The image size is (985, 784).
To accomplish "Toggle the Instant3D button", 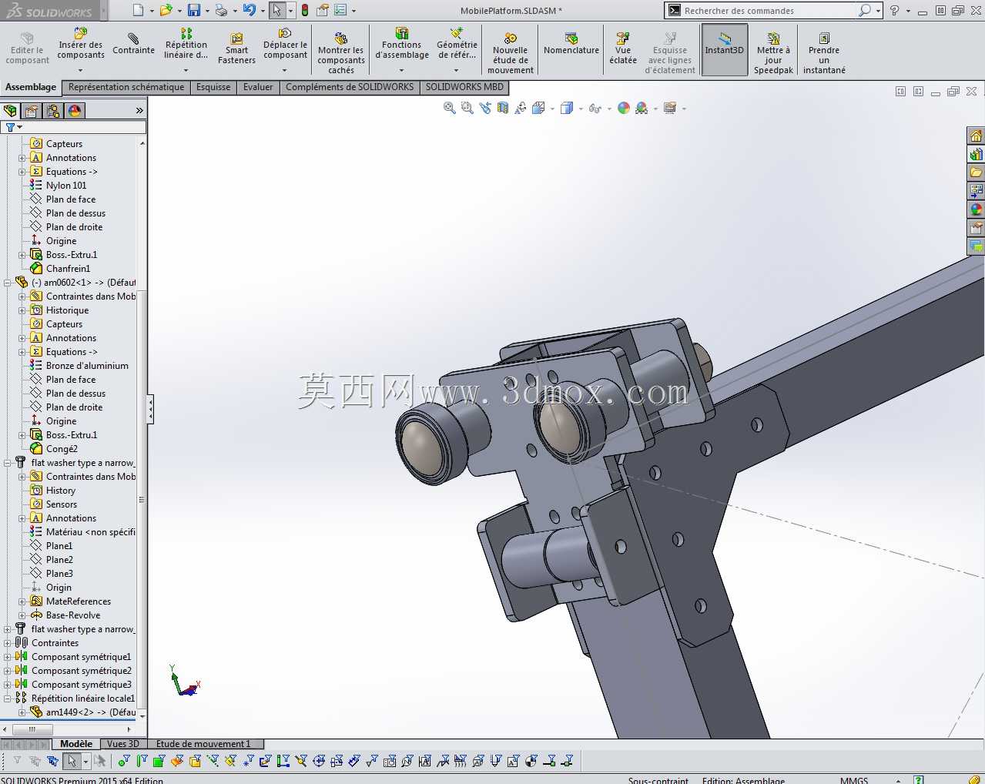I will (x=724, y=49).
